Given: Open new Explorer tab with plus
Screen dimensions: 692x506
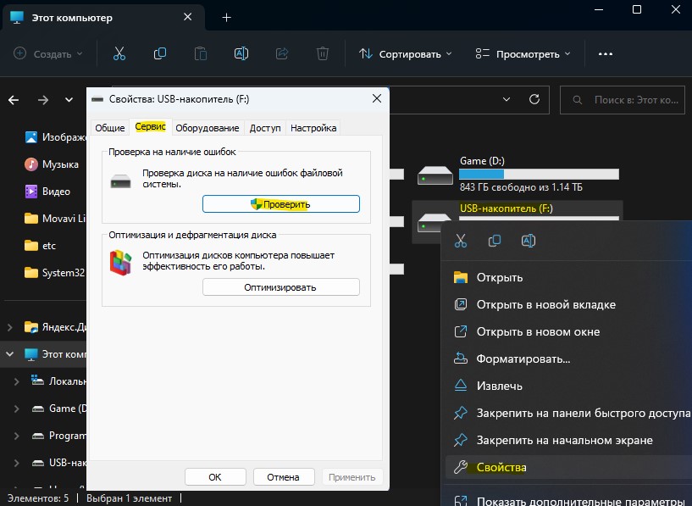Looking at the screenshot, I should click(226, 17).
